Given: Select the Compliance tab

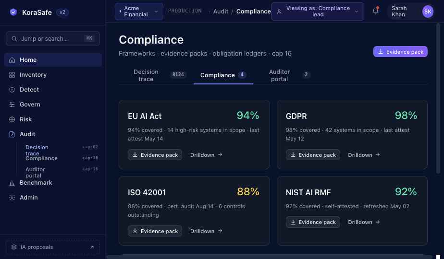Looking at the screenshot, I should tap(223, 75).
